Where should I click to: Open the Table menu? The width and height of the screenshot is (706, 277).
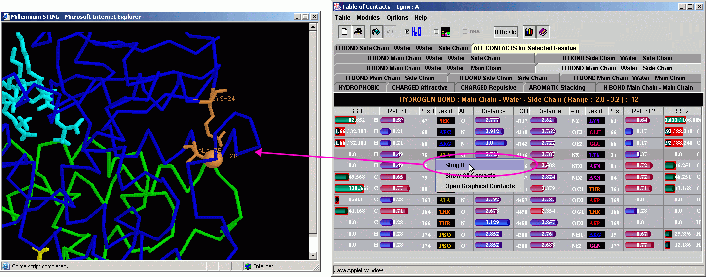(x=343, y=18)
